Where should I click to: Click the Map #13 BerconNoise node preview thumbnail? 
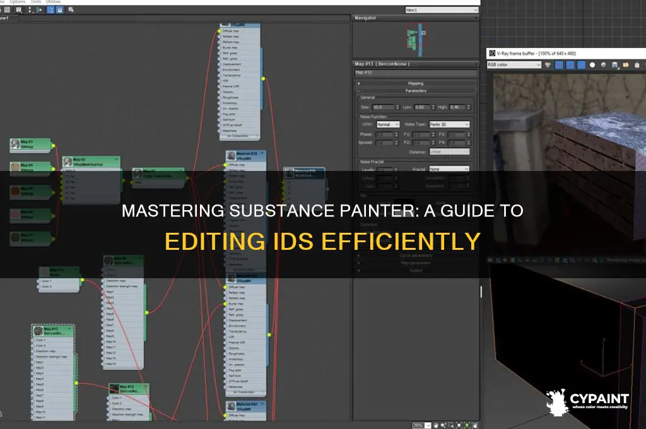[38, 331]
